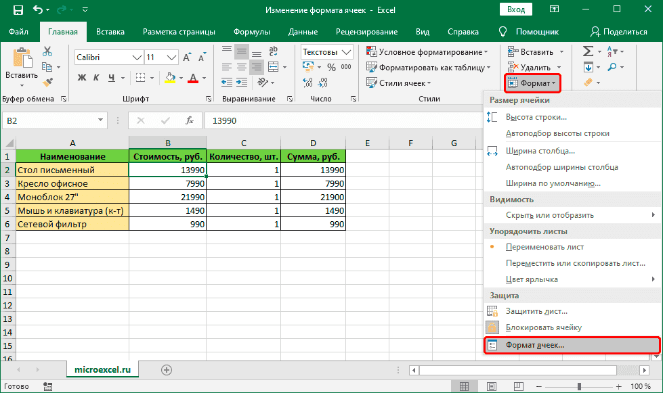Toggle the center horizontal alignment button
This screenshot has width=663, height=393.
point(241,67)
